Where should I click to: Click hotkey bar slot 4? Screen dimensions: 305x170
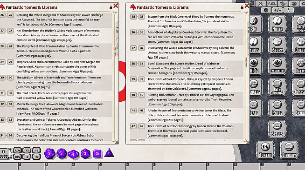click(x=85, y=167)
